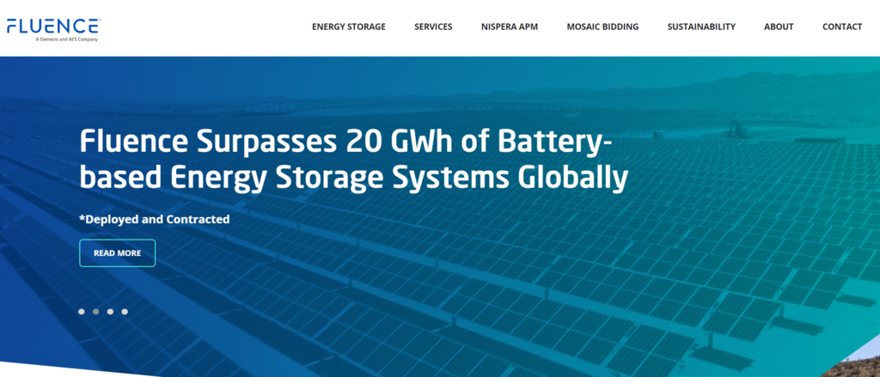Select the second carousel slide dot

click(96, 312)
